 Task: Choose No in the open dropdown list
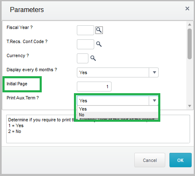[x=118, y=115]
